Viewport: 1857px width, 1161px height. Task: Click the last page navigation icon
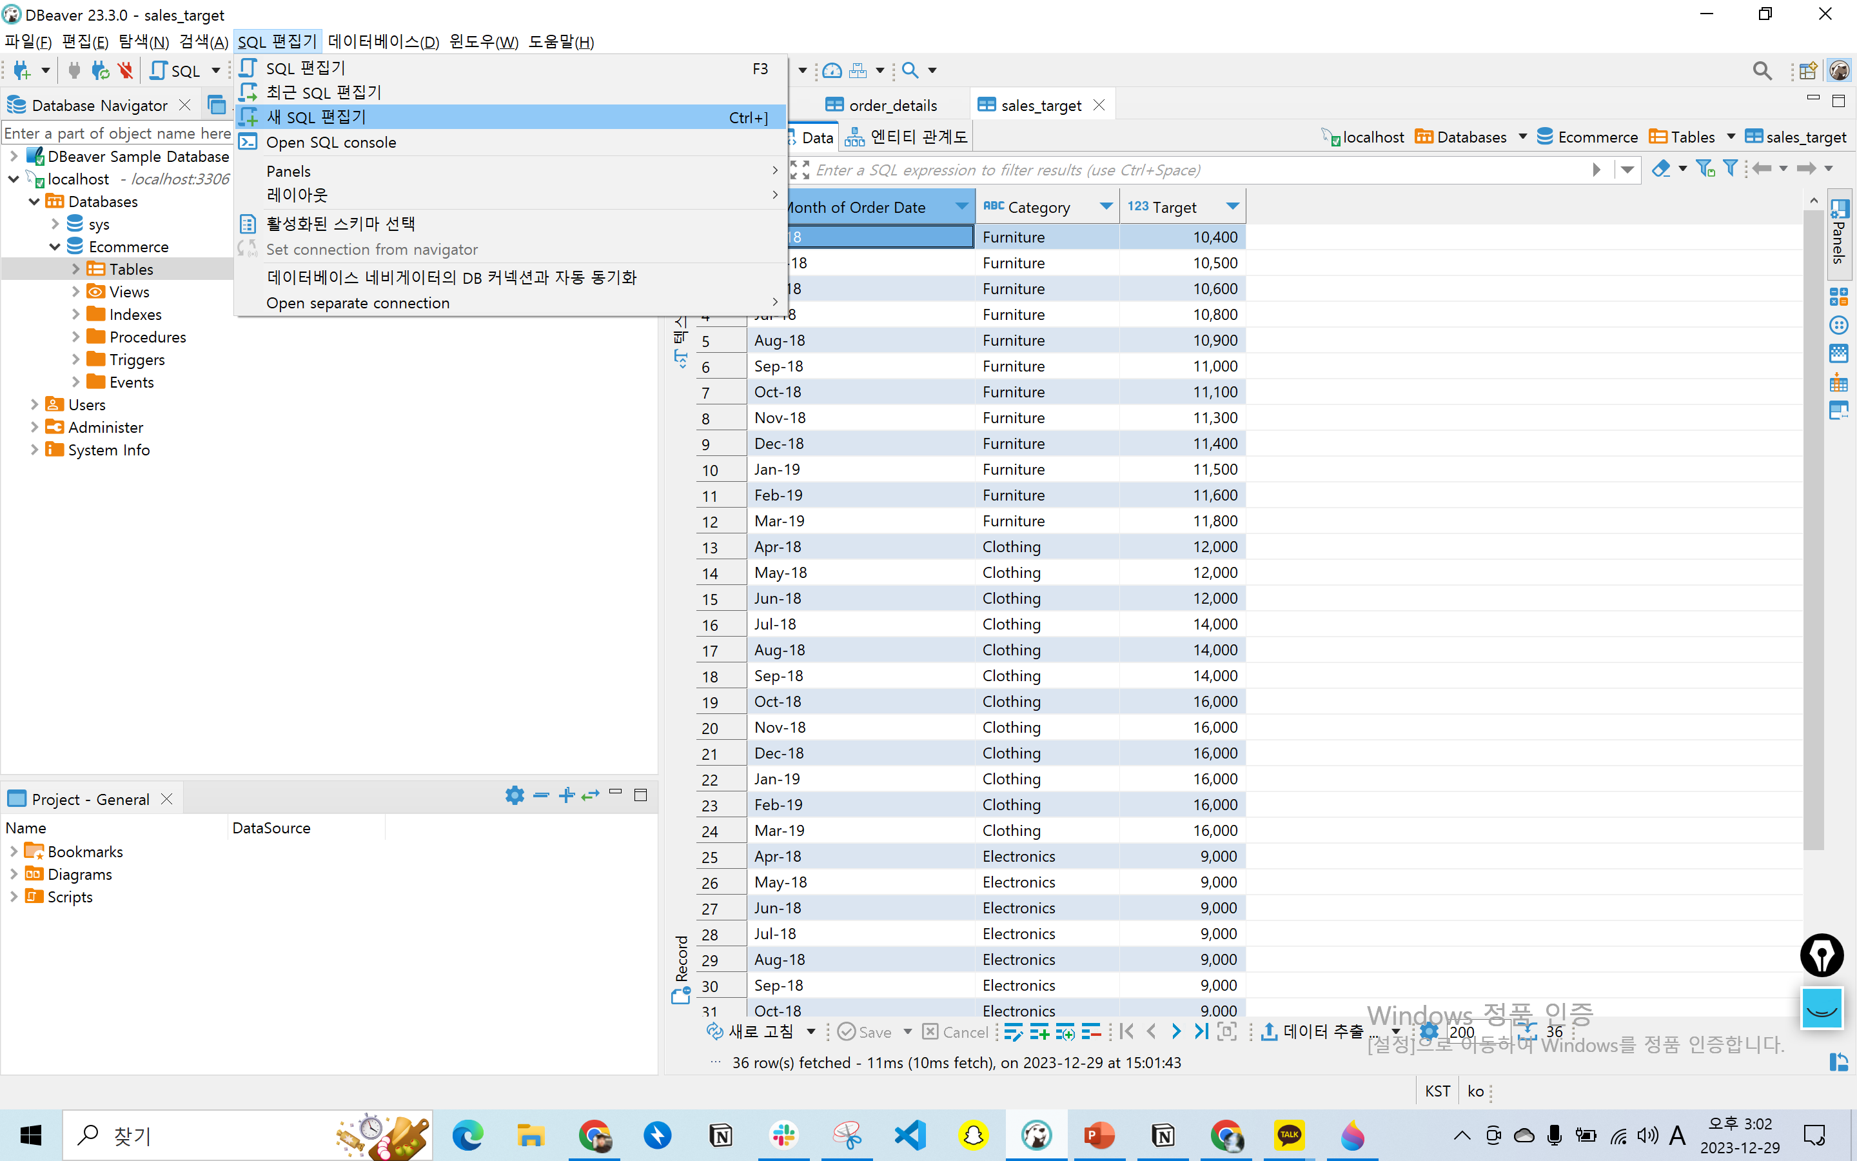click(1201, 1032)
